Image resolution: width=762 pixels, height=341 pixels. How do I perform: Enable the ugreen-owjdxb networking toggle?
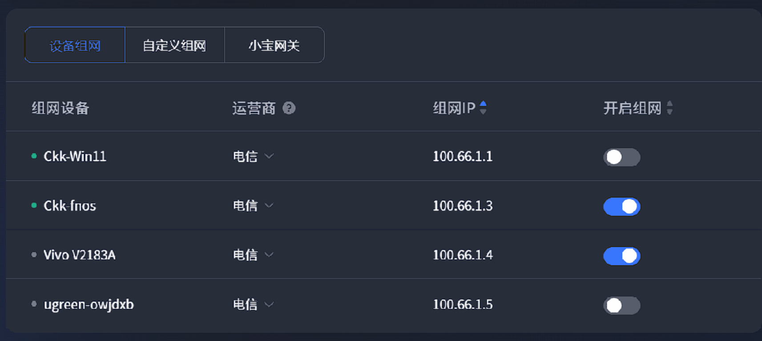(621, 305)
